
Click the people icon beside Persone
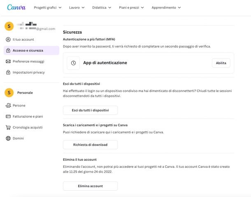(8, 105)
